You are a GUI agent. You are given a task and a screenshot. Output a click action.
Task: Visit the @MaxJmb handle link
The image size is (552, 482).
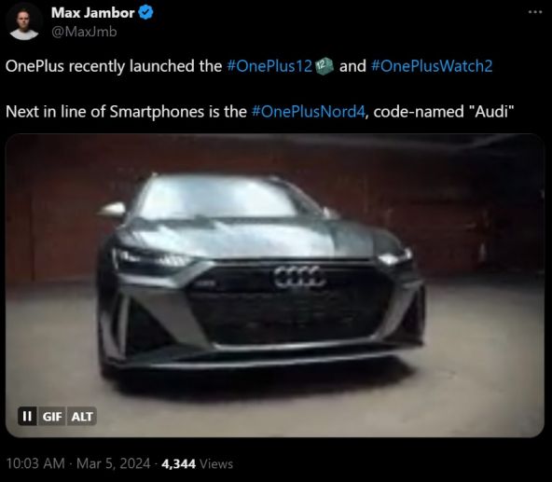(84, 32)
